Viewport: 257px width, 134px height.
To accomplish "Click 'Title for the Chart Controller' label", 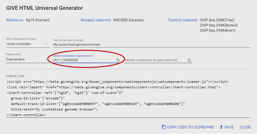I will 68,40.
